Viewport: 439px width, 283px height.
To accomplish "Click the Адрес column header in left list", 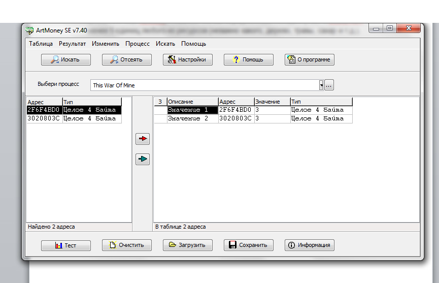I will pos(44,102).
